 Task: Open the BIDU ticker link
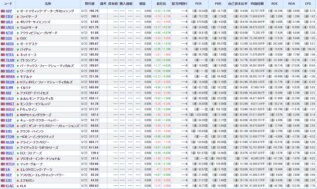(9, 49)
